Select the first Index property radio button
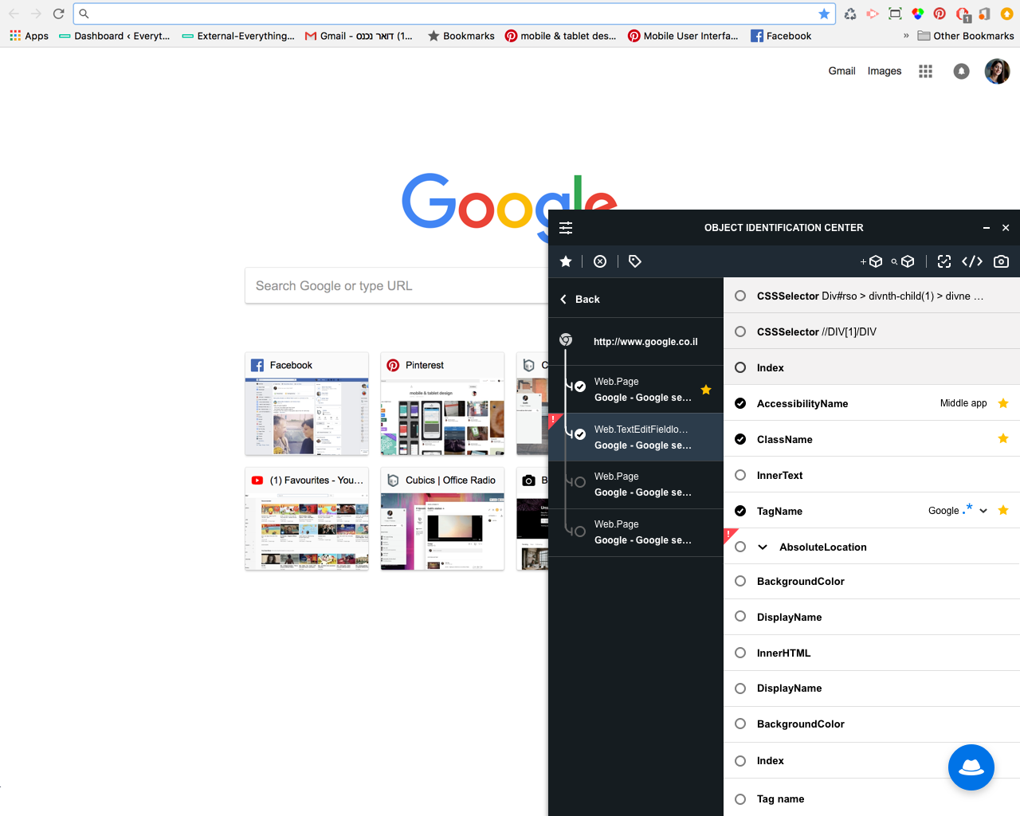 pos(740,367)
